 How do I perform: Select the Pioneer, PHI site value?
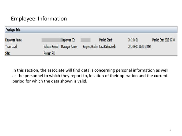pyautogui.click(x=49, y=53)
